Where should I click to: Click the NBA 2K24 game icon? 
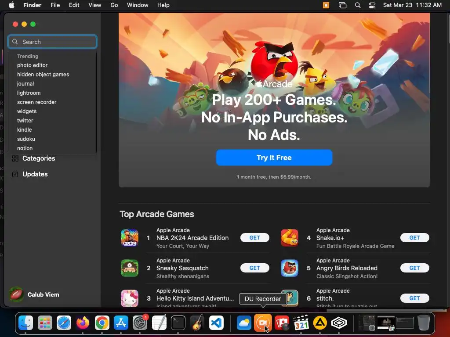coord(130,237)
